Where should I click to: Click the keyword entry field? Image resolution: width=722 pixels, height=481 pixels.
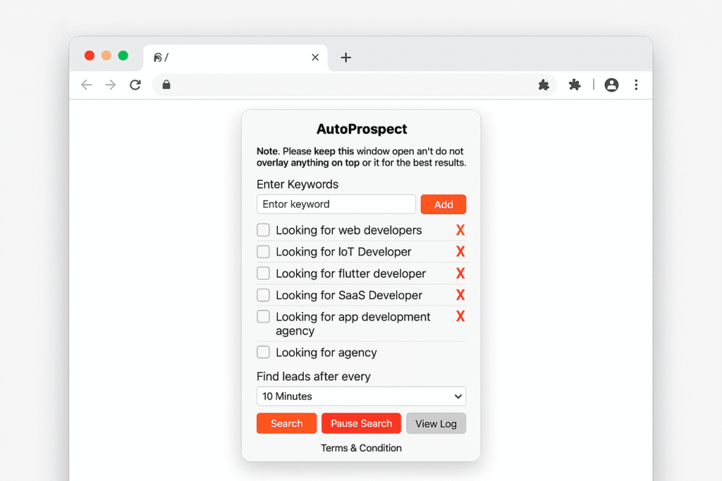[336, 204]
